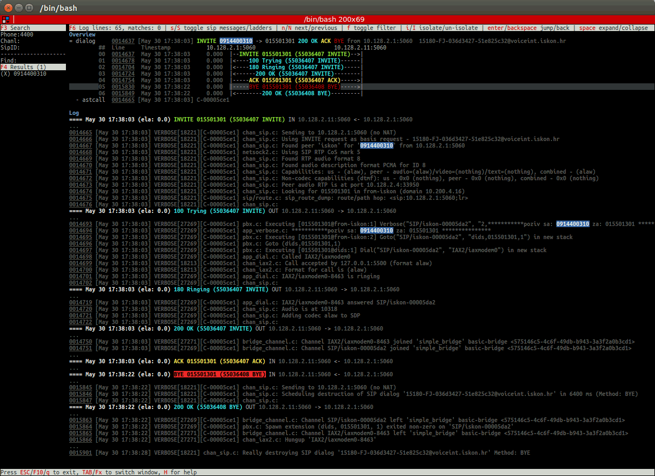This screenshot has width=655, height=476.
Task: Open log line link 0015830 in ladder
Action: pyautogui.click(x=123, y=87)
